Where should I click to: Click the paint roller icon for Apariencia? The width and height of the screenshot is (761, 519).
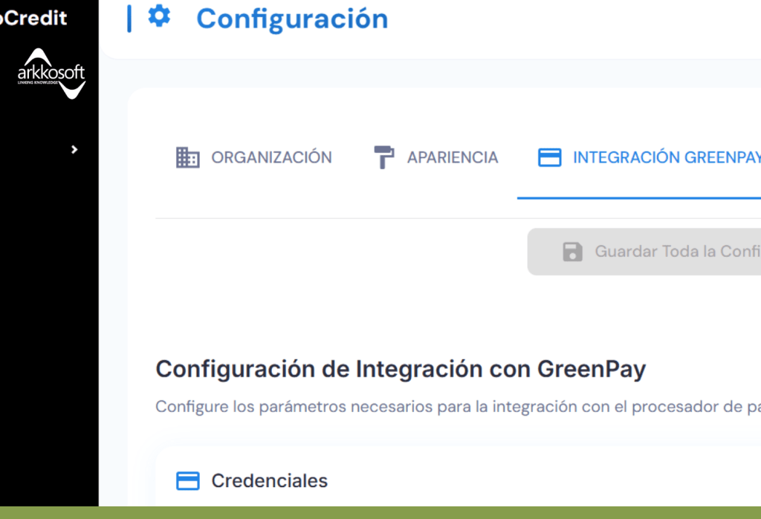(x=383, y=157)
